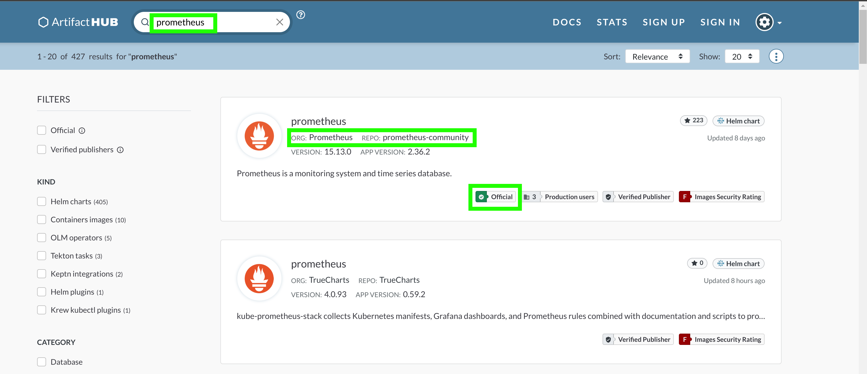This screenshot has height=374, width=867.
Task: Go to DOCS in navigation
Action: point(567,22)
